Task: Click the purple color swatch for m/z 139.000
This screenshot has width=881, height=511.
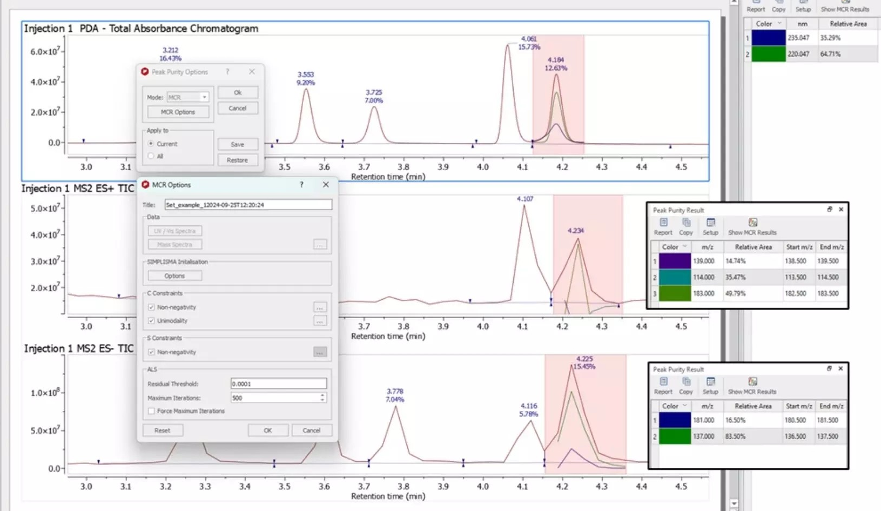Action: [675, 261]
